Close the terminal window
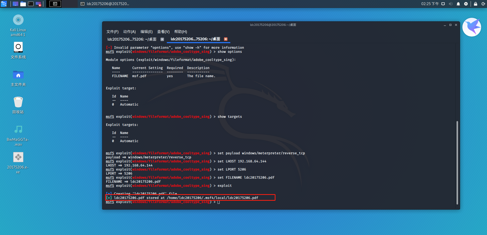487x235 pixels. (x=456, y=25)
